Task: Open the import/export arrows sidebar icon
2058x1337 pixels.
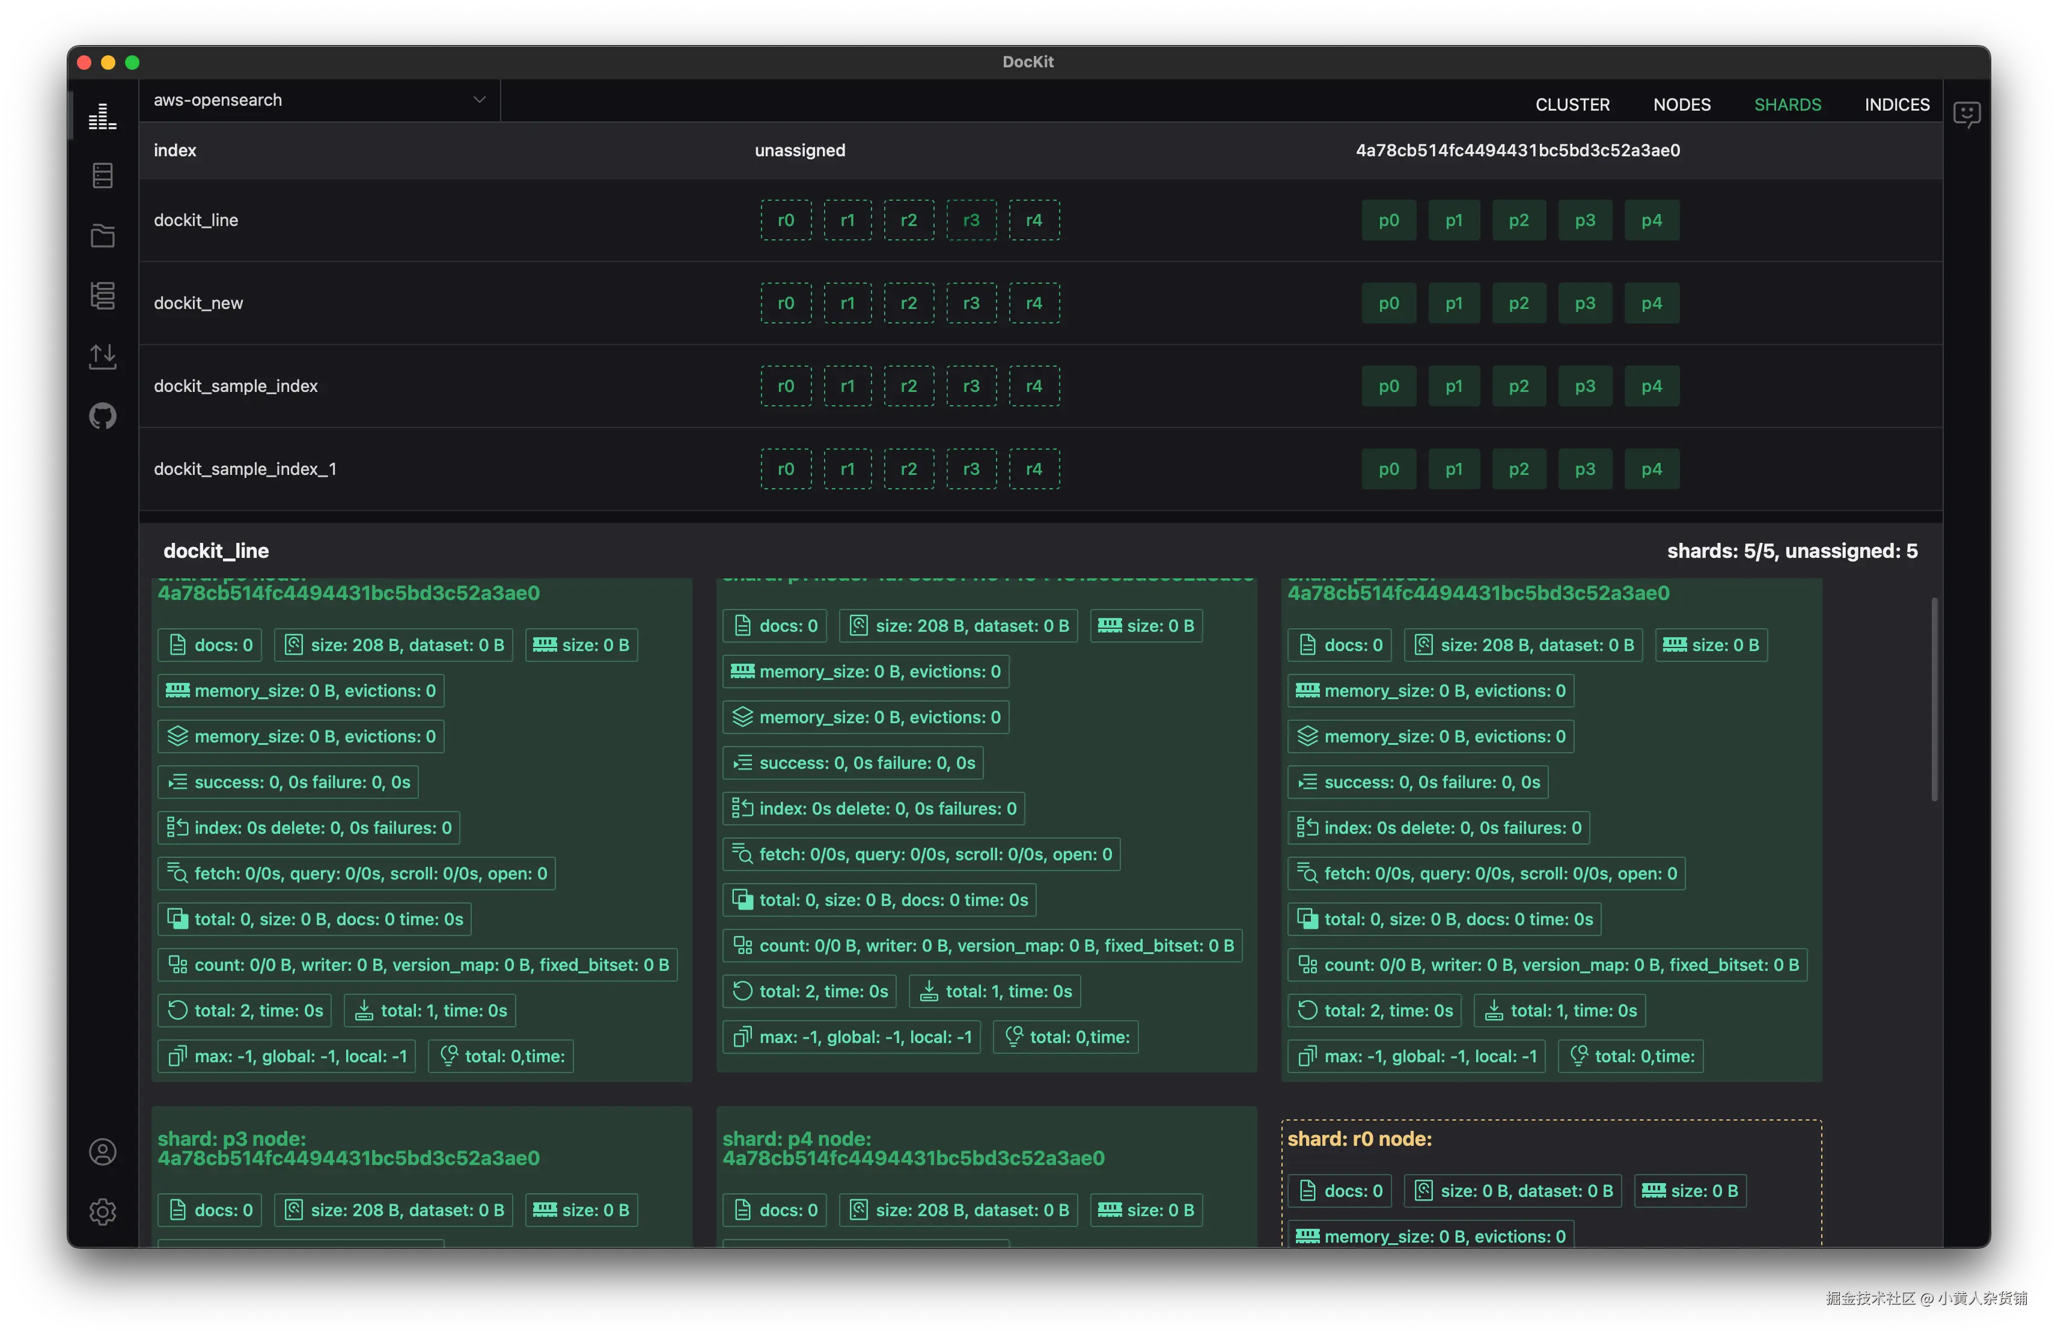Action: (102, 355)
